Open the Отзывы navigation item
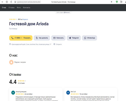Viewport: 126px width, 101px height. point(12,8)
